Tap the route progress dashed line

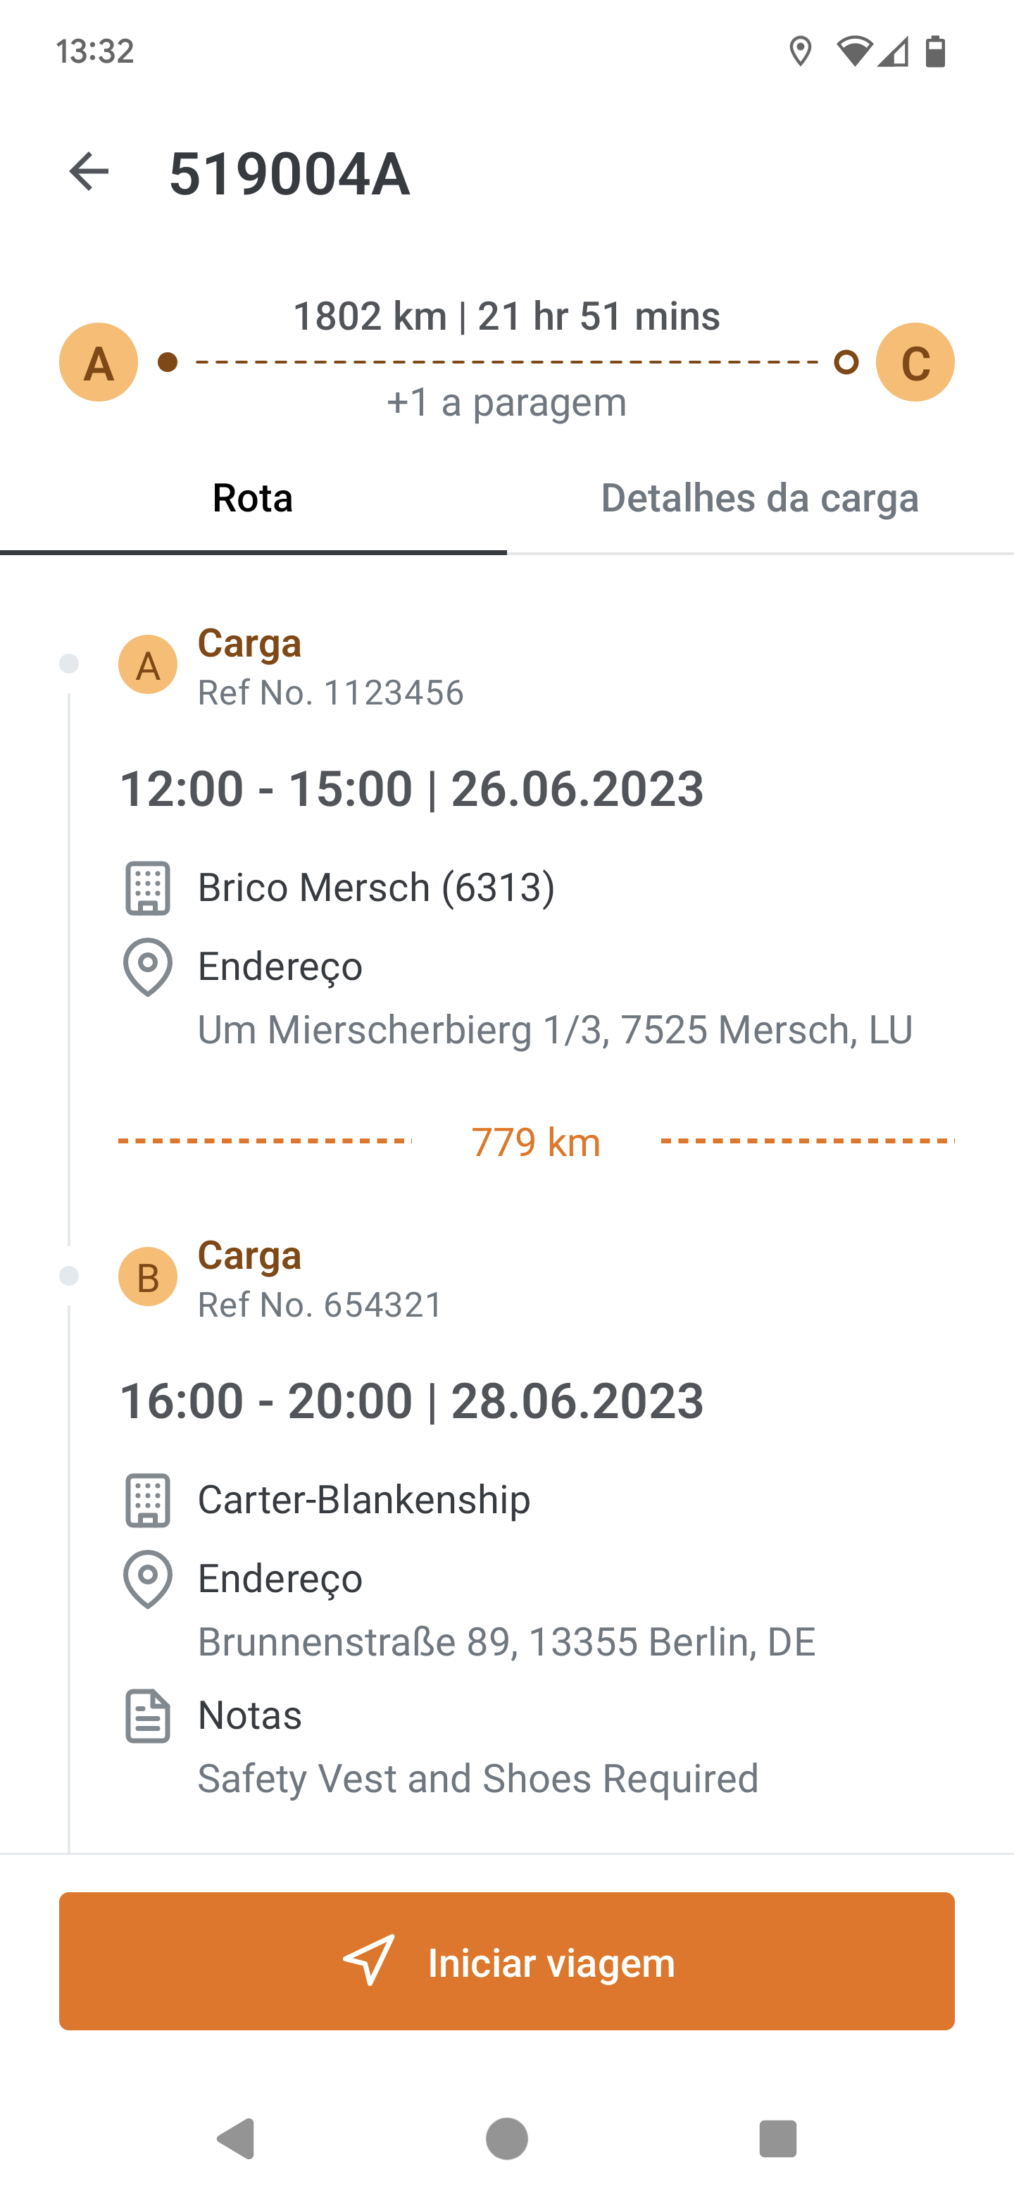coord(506,362)
